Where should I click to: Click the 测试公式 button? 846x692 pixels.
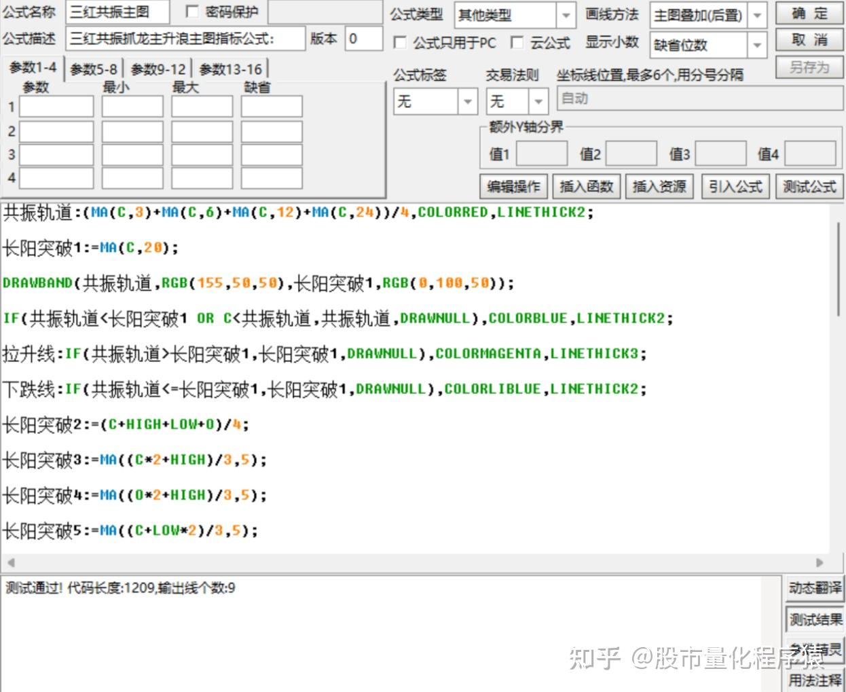click(809, 186)
